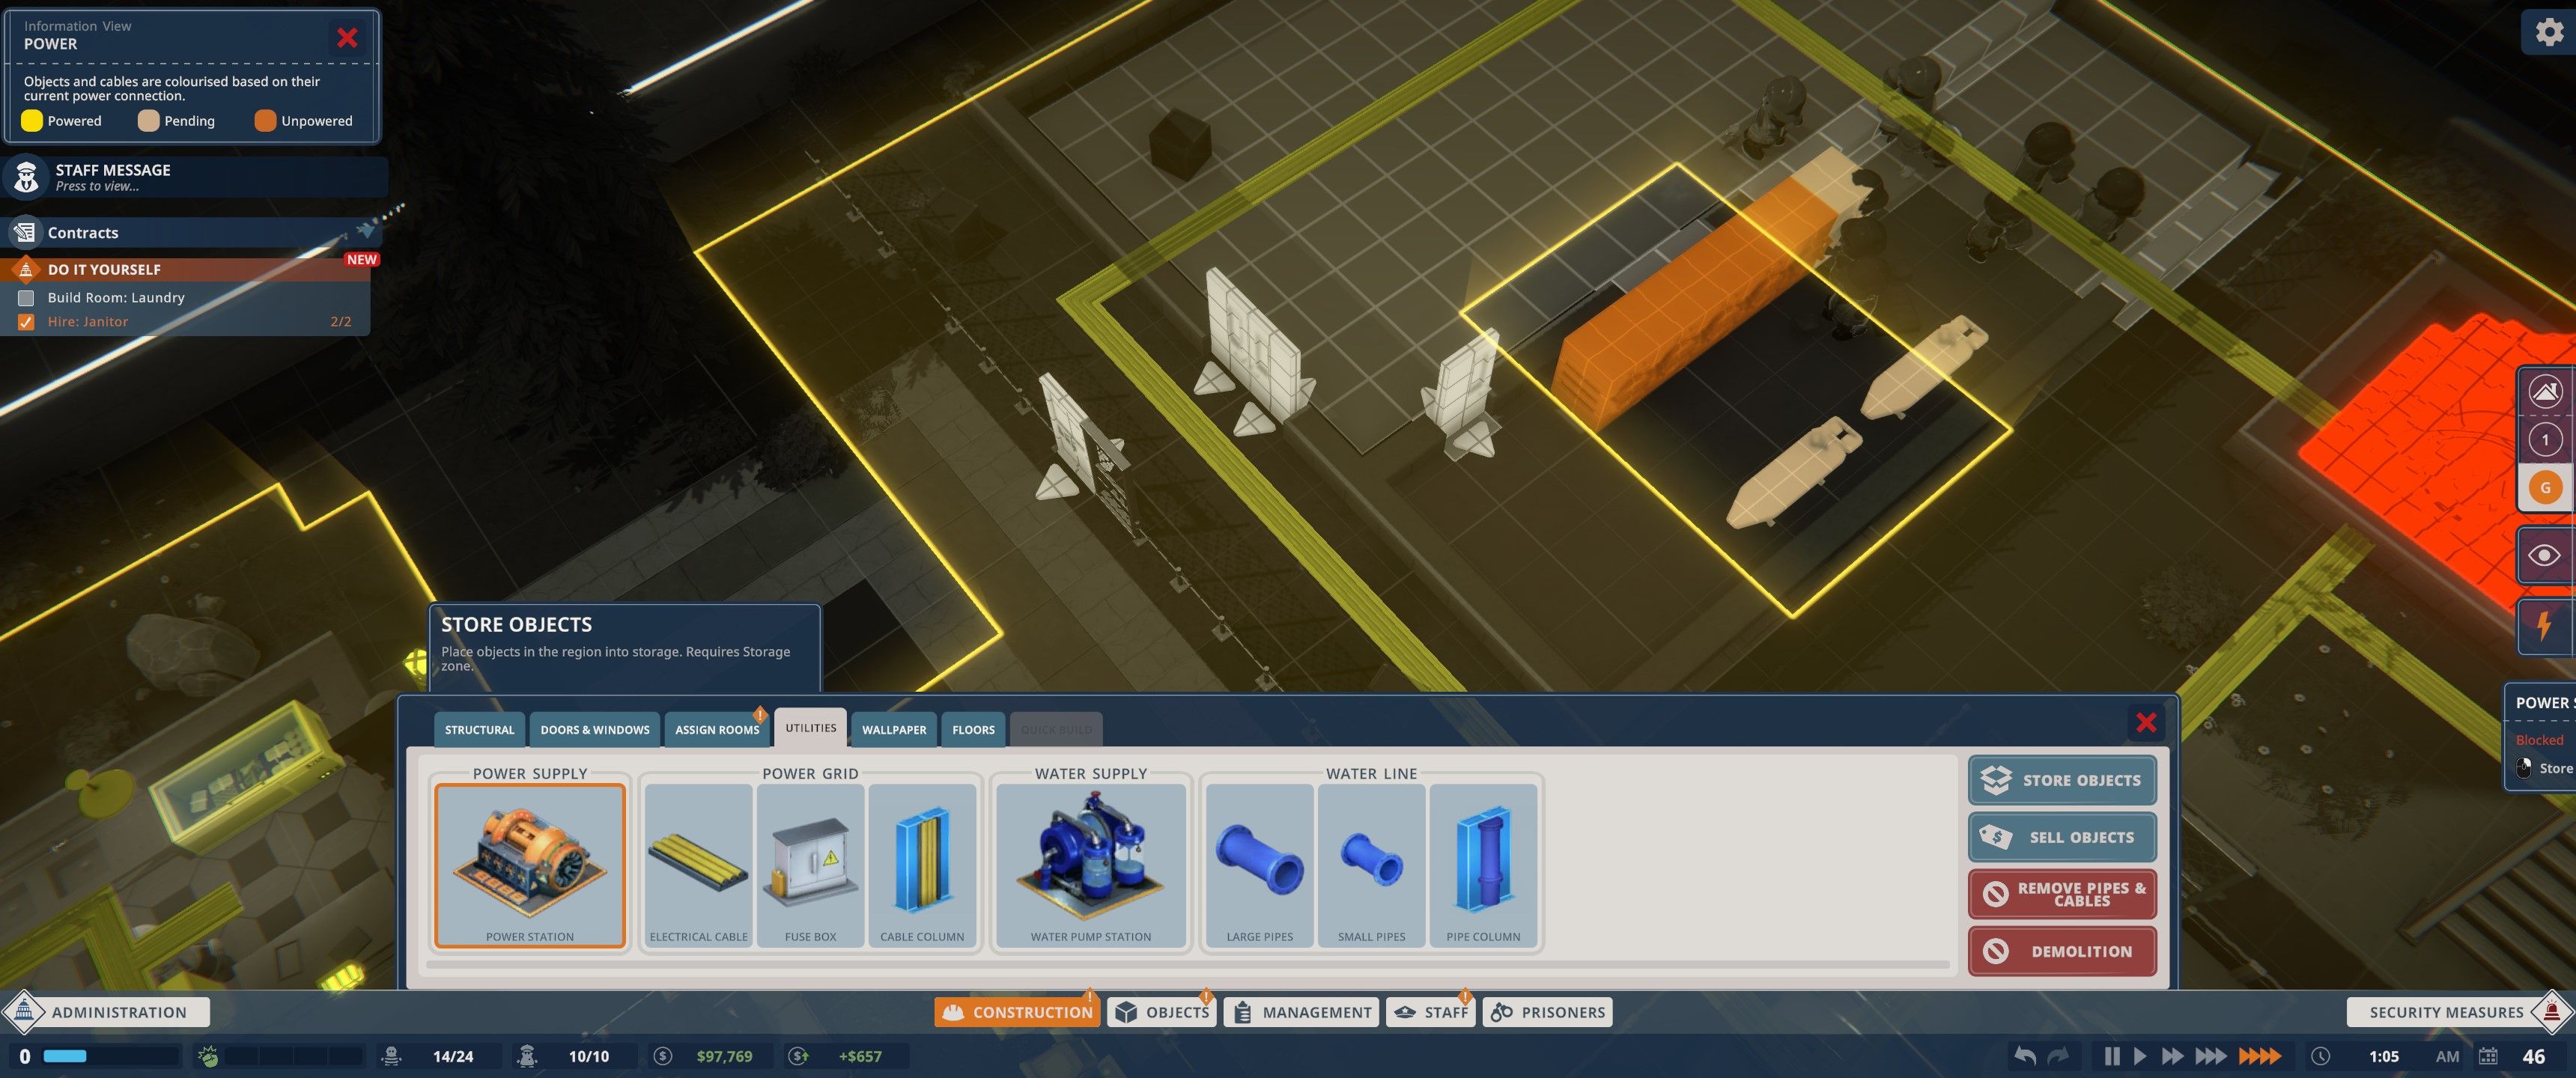Toggle the eye visibility icon
This screenshot has width=2576, height=1078.
click(x=2545, y=555)
